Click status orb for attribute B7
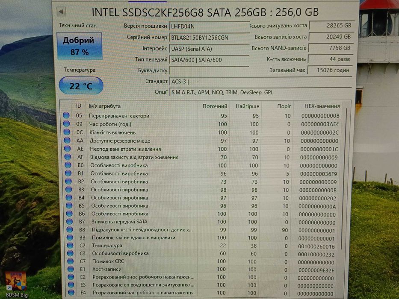 69,221
